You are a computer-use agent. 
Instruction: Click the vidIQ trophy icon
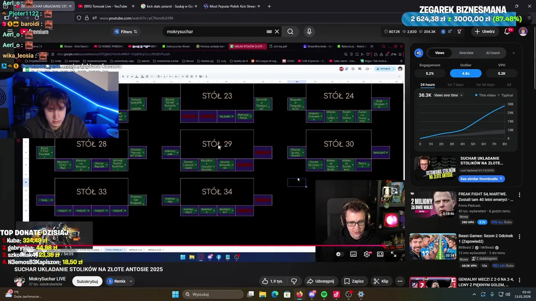[x=459, y=31]
